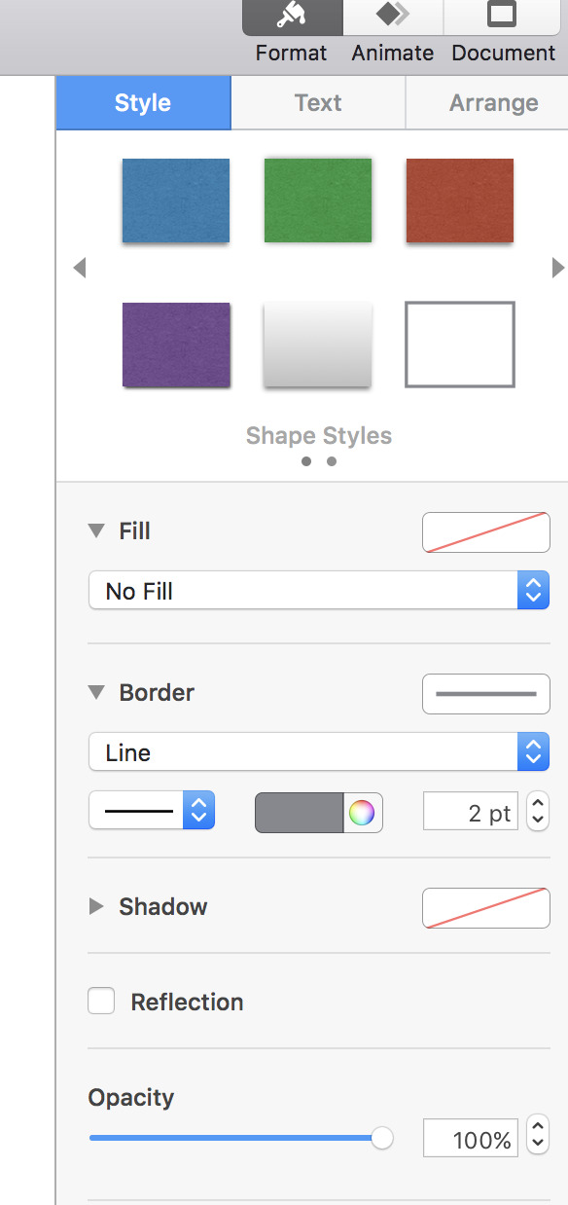Image resolution: width=568 pixels, height=1205 pixels.
Task: Click the Opacity slider handle
Action: click(382, 1138)
